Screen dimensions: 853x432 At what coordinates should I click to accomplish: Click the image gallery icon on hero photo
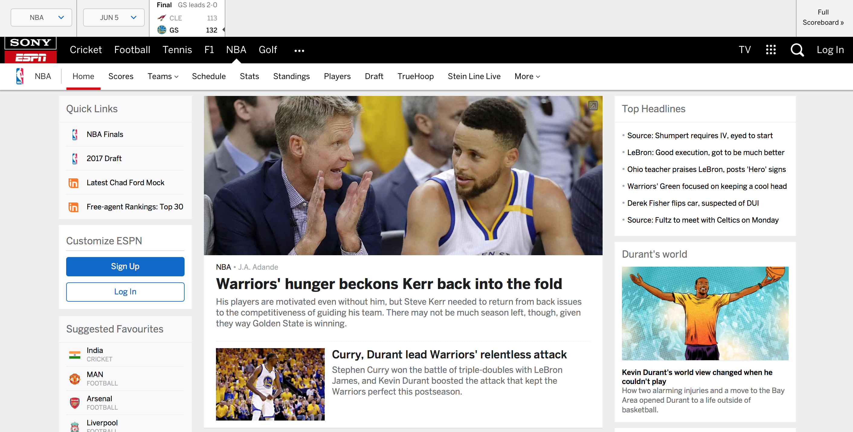pos(593,106)
